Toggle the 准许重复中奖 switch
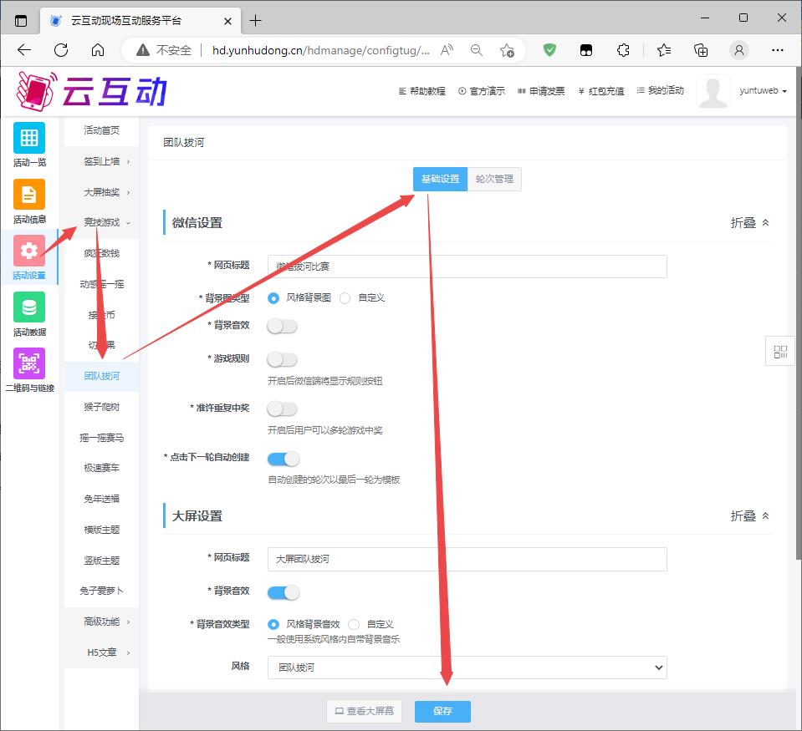802x731 pixels. (x=283, y=409)
